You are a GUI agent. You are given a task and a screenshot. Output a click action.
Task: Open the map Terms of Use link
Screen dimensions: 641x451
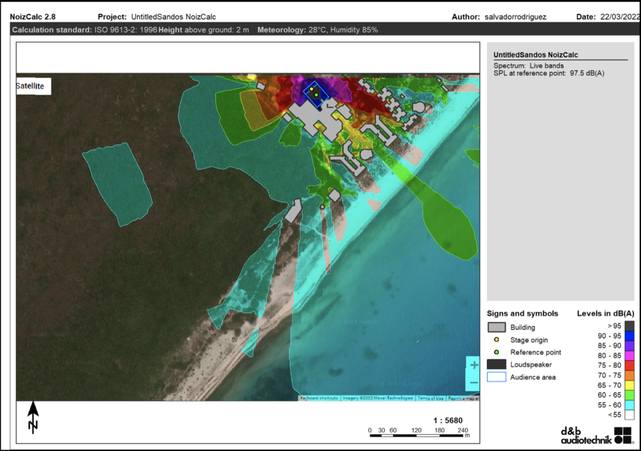pos(429,398)
